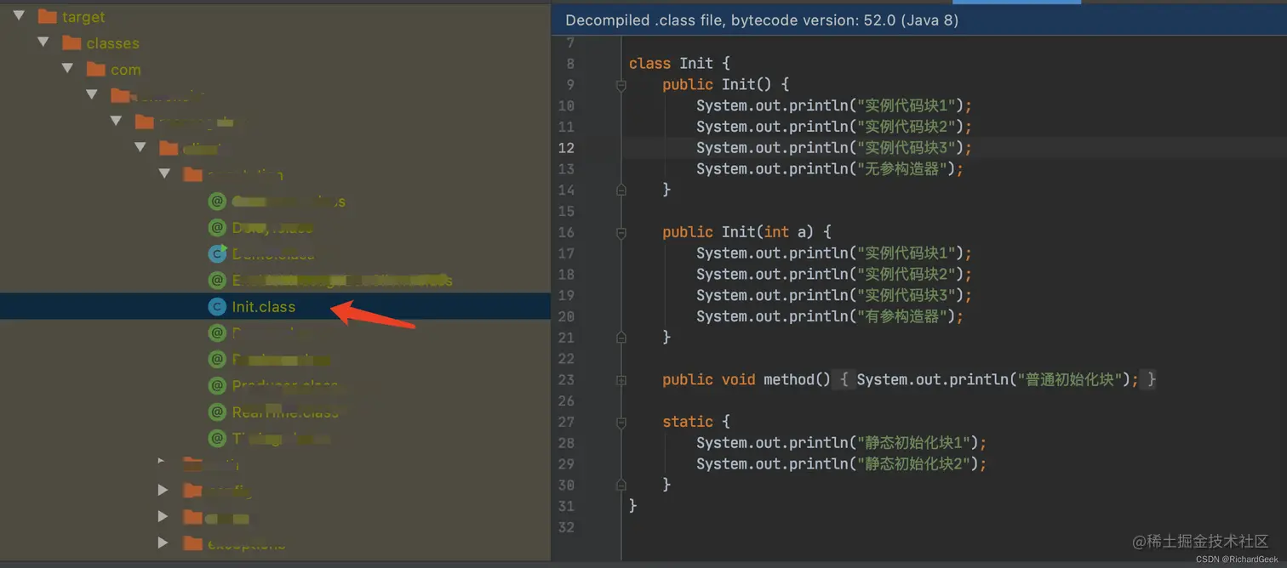Click the println "实例代码块2" on line 11
The image size is (1287, 568).
pyautogui.click(x=834, y=127)
